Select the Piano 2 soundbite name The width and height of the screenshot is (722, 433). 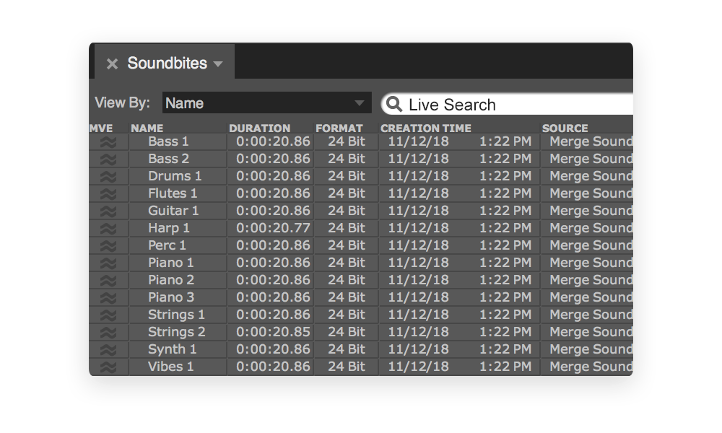171,280
